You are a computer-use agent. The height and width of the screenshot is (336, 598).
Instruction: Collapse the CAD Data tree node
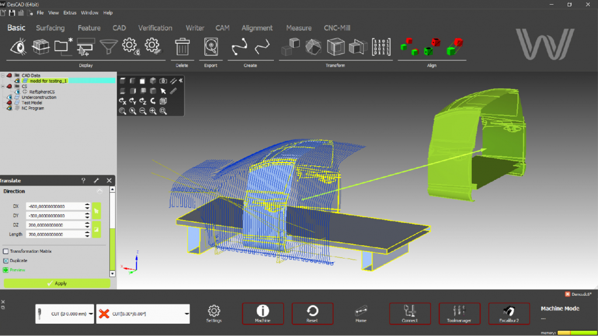point(3,75)
